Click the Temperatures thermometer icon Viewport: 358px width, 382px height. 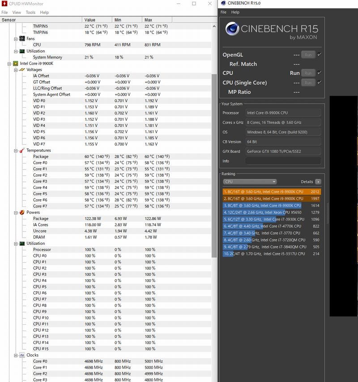(x=22, y=150)
